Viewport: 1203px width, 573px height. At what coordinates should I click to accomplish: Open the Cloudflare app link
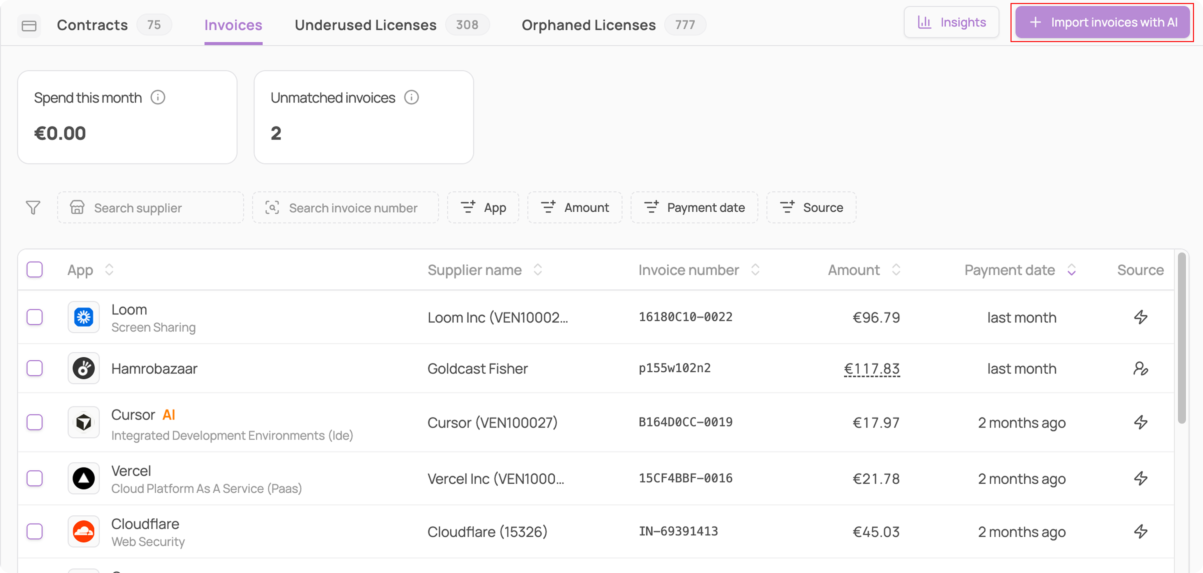pyautogui.click(x=145, y=524)
